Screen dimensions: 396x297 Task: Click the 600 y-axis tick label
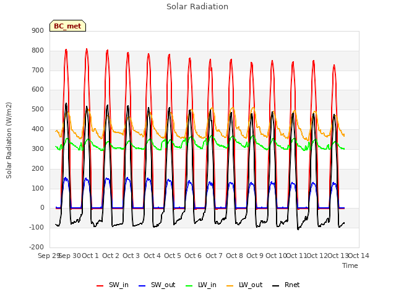[38, 89]
